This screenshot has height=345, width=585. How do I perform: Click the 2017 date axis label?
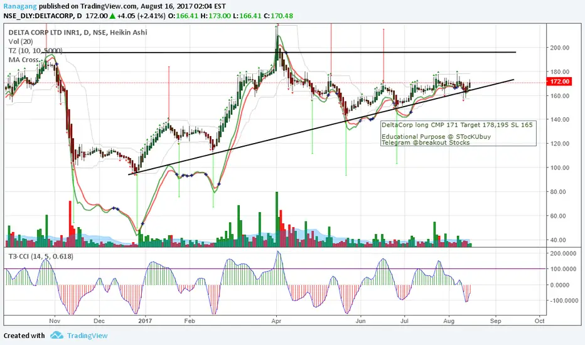click(145, 321)
